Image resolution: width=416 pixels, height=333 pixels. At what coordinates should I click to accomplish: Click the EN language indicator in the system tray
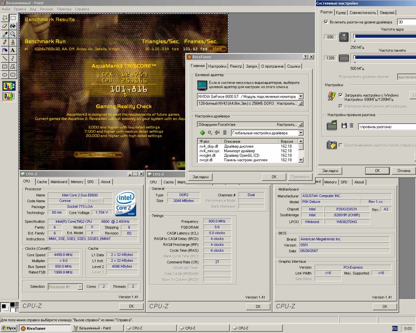coord(395,328)
